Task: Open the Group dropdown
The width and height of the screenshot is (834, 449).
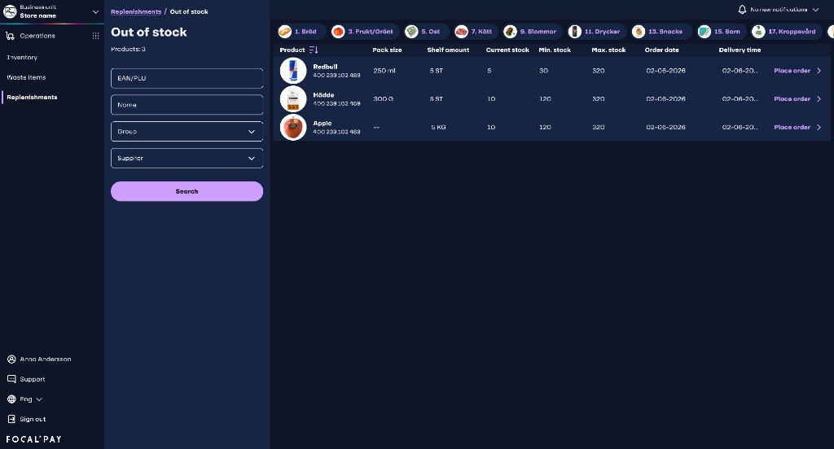Action: (187, 131)
